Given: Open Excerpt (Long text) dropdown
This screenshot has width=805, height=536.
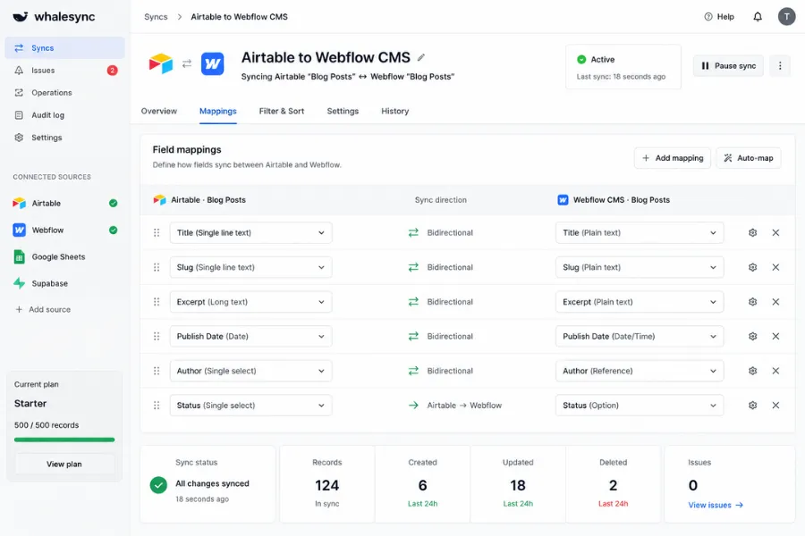Looking at the screenshot, I should pos(250,302).
